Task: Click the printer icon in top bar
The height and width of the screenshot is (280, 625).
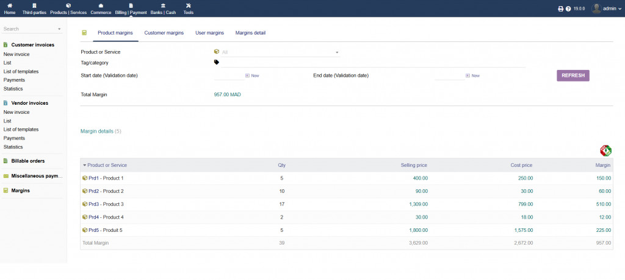Action: (x=561, y=9)
